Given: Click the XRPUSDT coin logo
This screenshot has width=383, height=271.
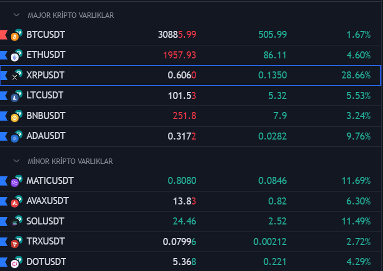Looking at the screenshot, I should (15, 77).
